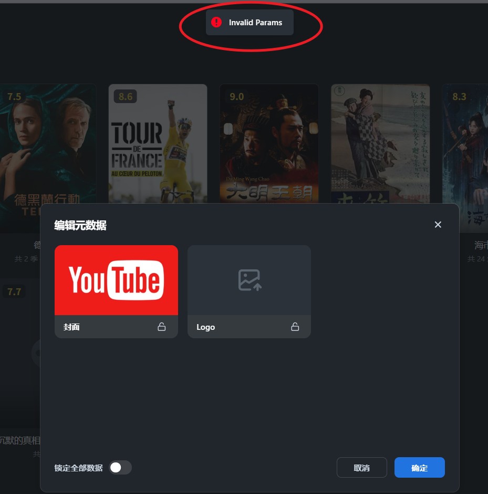Viewport: 488px width, 494px height.
Task: Click the 封面 label
Action: click(71, 327)
